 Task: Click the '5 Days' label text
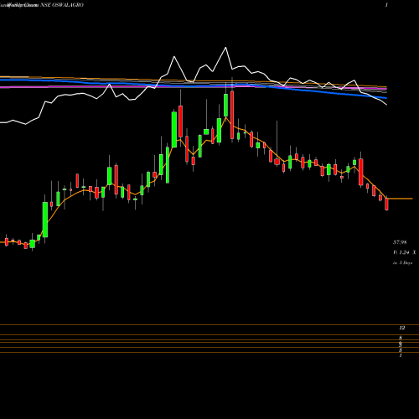406,263
